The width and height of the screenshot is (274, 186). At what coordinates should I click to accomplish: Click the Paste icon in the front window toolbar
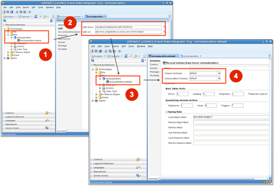[114, 51]
